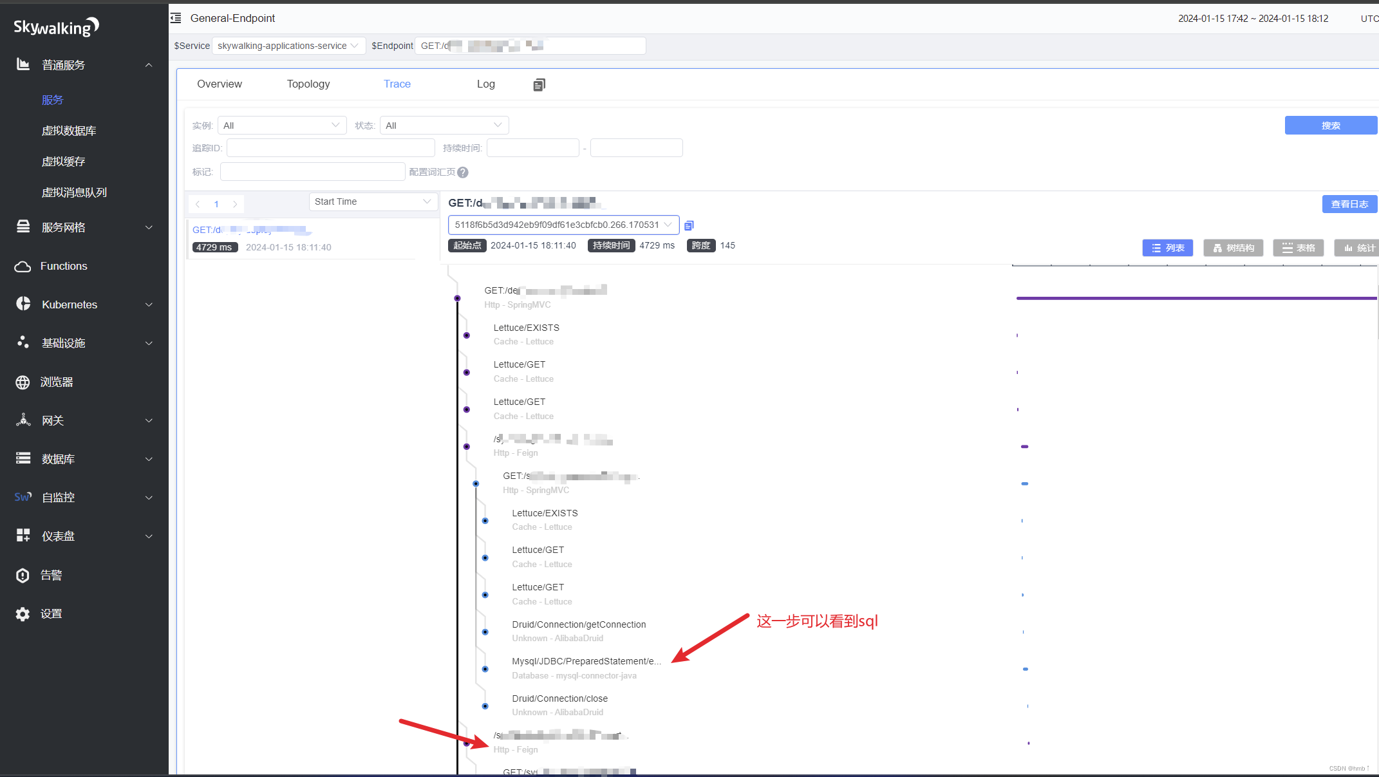Image resolution: width=1379 pixels, height=777 pixels.
Task: Click the 配置词汇页 link
Action: point(432,172)
